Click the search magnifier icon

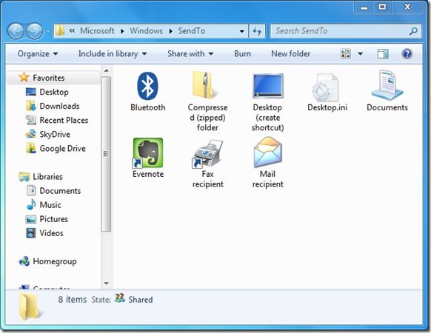click(x=413, y=31)
